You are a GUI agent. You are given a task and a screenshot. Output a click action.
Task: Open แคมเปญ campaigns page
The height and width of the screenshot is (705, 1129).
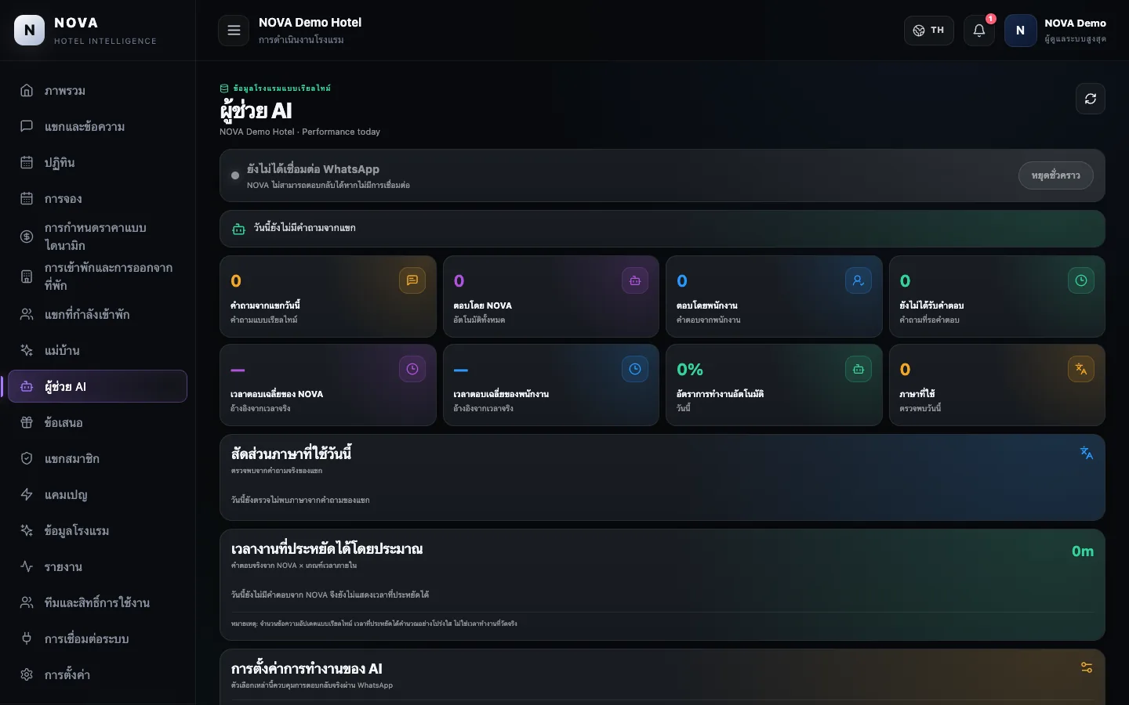pyautogui.click(x=97, y=495)
